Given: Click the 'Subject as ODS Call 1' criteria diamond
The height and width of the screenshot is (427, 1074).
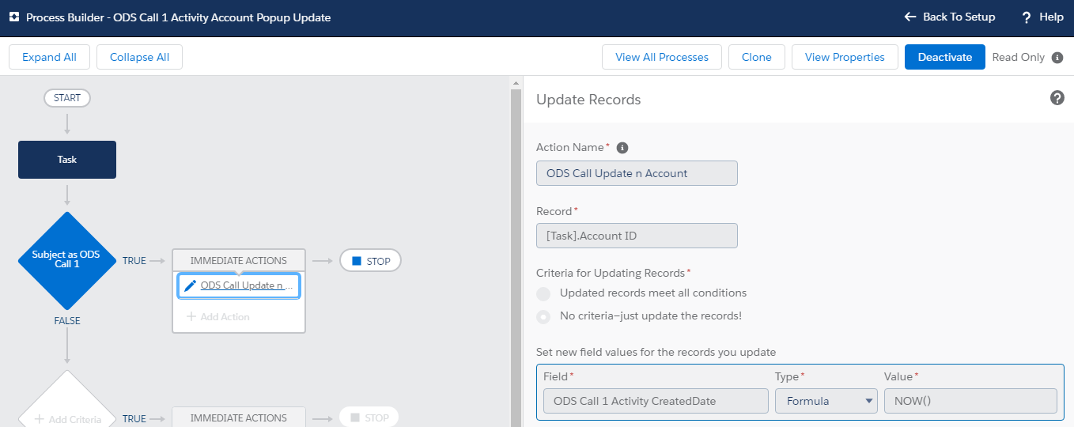Looking at the screenshot, I should (x=67, y=260).
